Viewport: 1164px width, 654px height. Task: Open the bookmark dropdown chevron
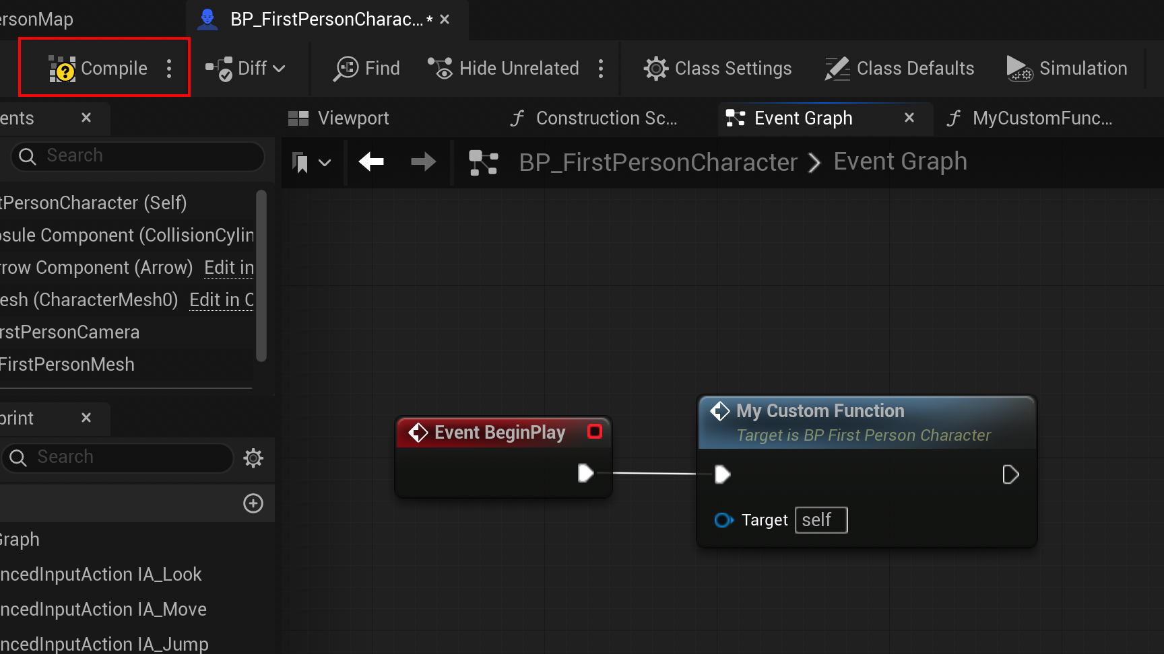coord(326,162)
